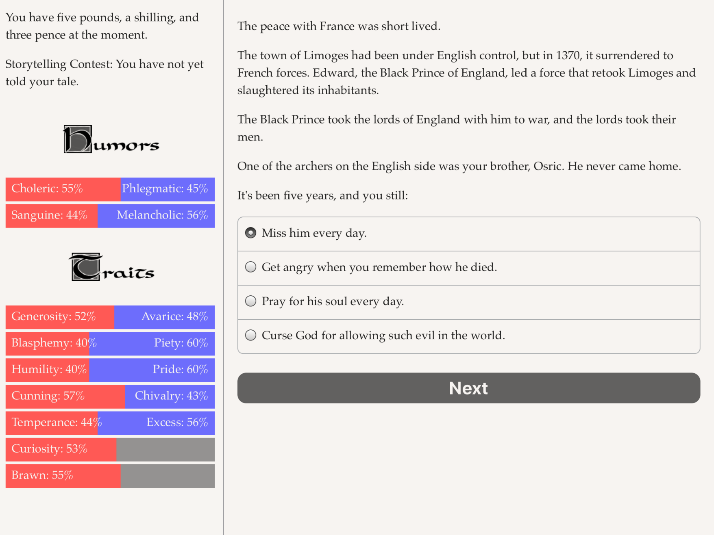Click the Traits heading image

point(111,267)
